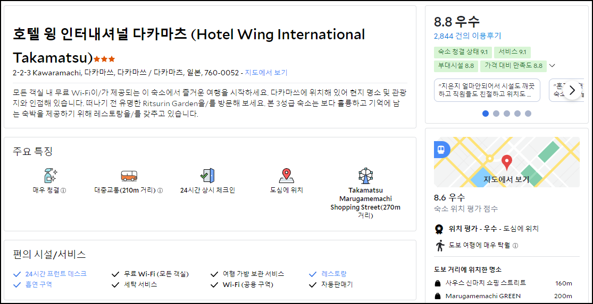Click the award badge icon next to 위치 평가
Screen dimensions: 593x304
[x=439, y=229]
